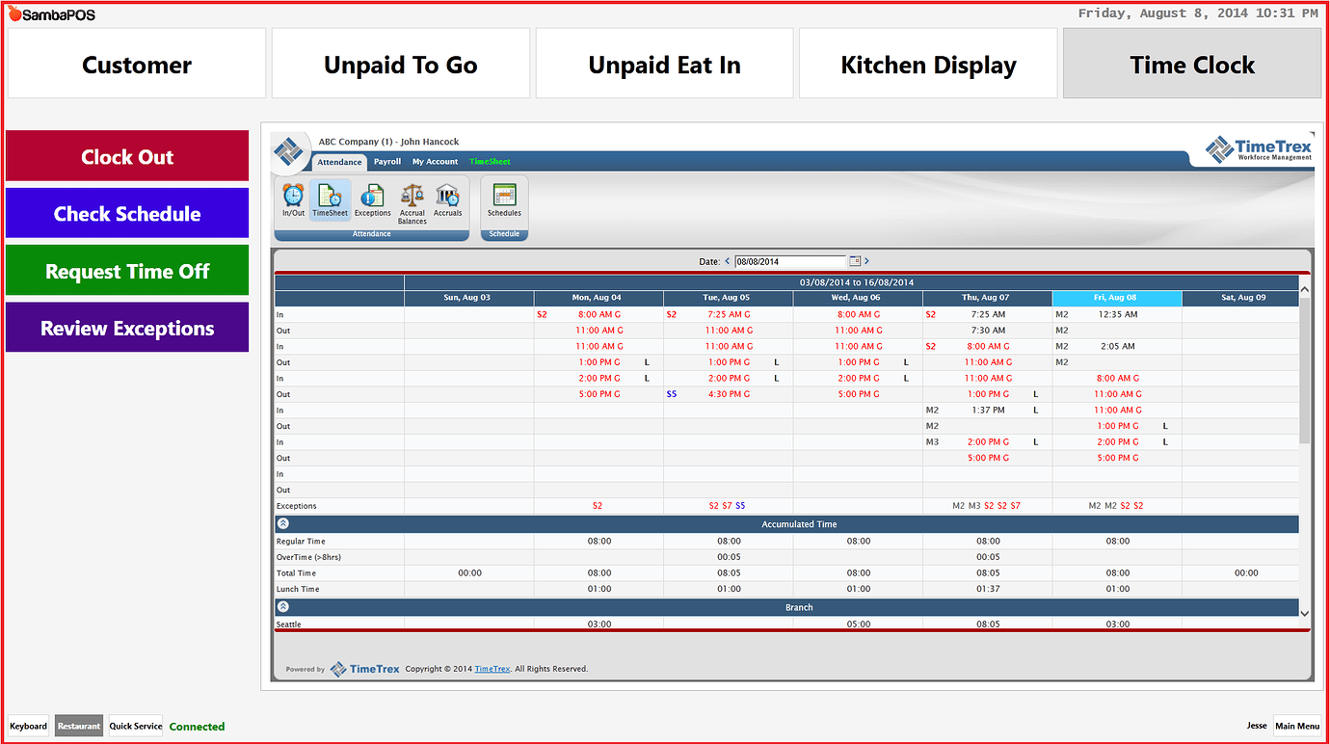Open the Customer screen

point(137,64)
